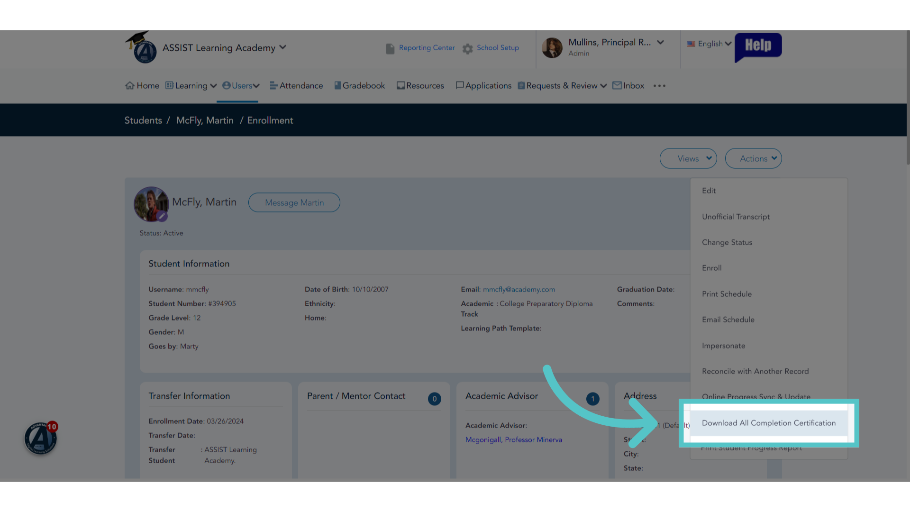This screenshot has width=910, height=512.
Task: Select Change Status menu option
Action: tap(769, 242)
